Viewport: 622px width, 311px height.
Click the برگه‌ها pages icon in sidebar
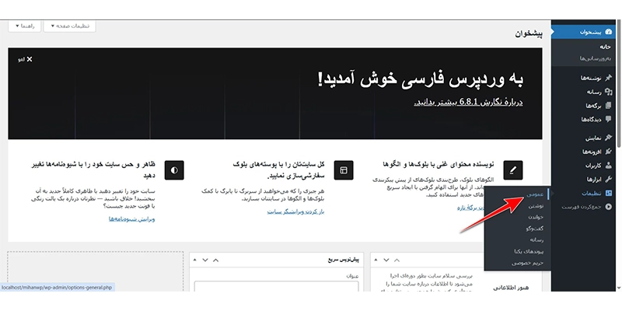point(609,106)
